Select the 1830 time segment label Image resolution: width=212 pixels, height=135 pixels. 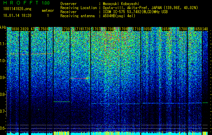pyautogui.click(x=15, y=29)
